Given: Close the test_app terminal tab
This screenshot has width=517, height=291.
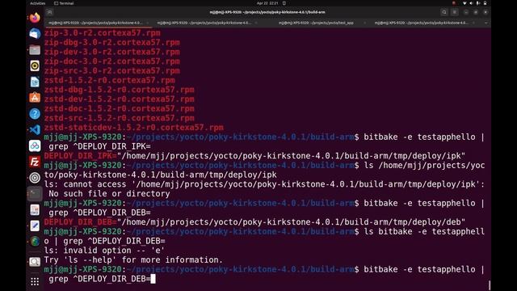Looking at the screenshot, I should pyautogui.click(x=364, y=23).
